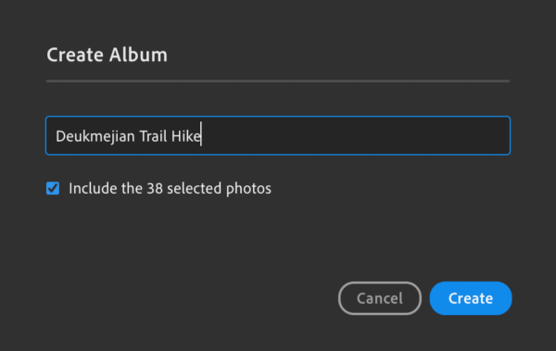
Task: Click empty area of album name field
Action: click(355, 135)
